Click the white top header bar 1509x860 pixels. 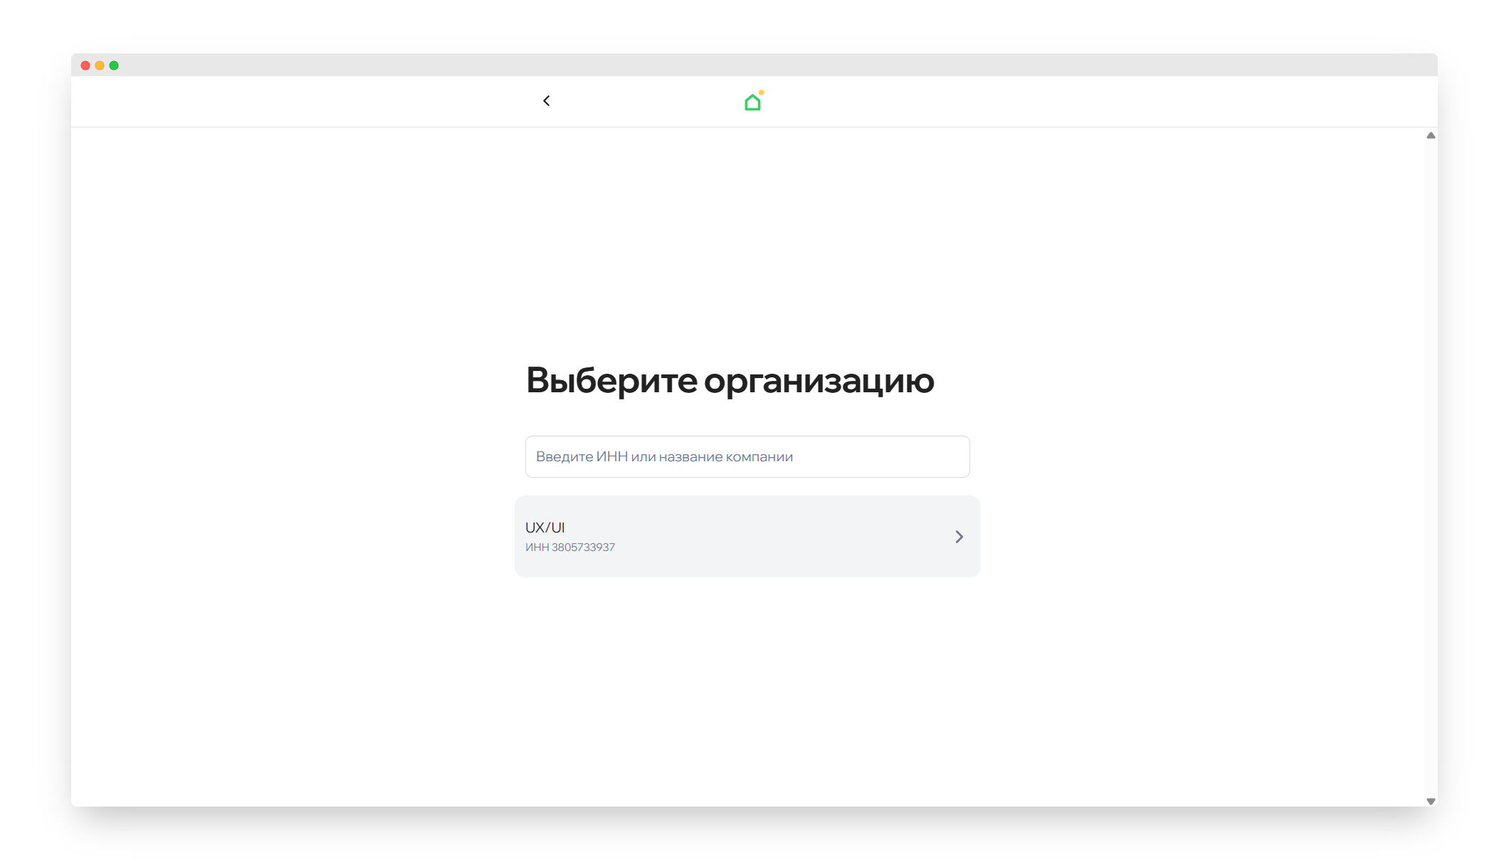point(997,101)
